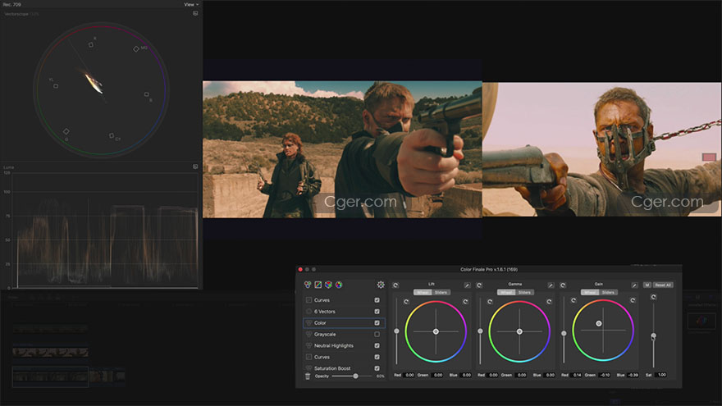Viewport: 722px width, 406px height.
Task: Switch Gain to Wheel mode
Action: point(590,292)
